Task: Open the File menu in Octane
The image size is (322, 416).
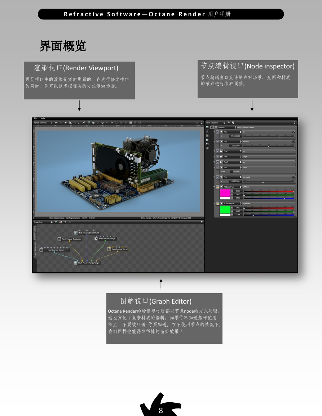Action: click(x=35, y=118)
